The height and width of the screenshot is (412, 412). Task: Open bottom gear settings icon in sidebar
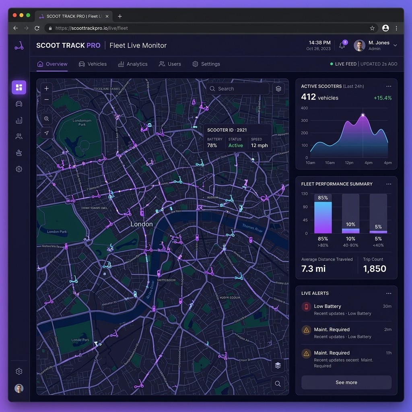(19, 371)
